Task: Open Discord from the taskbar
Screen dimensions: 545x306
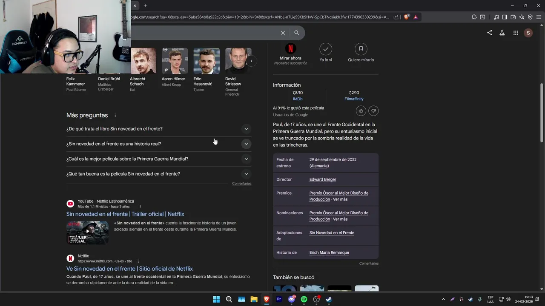Action: coord(292,299)
